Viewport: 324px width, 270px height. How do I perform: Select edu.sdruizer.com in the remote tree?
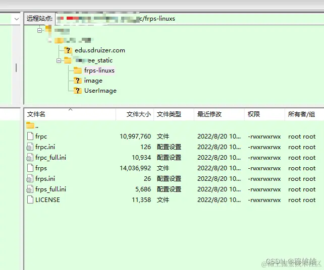pos(100,50)
